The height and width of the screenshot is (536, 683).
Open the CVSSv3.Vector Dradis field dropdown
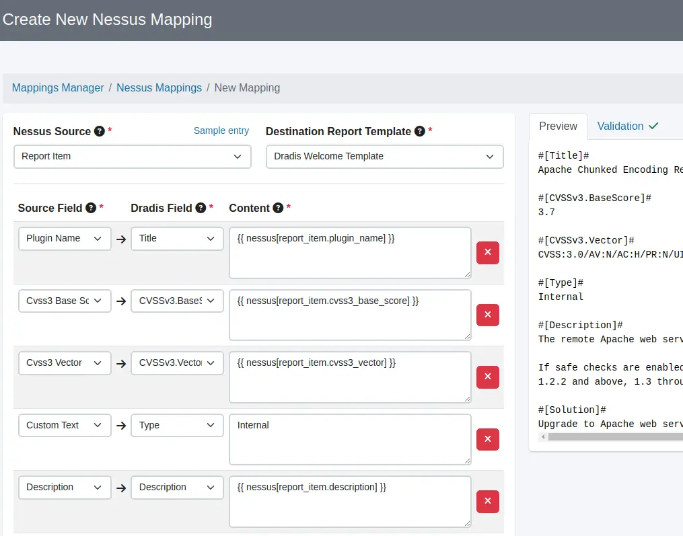pyautogui.click(x=177, y=363)
